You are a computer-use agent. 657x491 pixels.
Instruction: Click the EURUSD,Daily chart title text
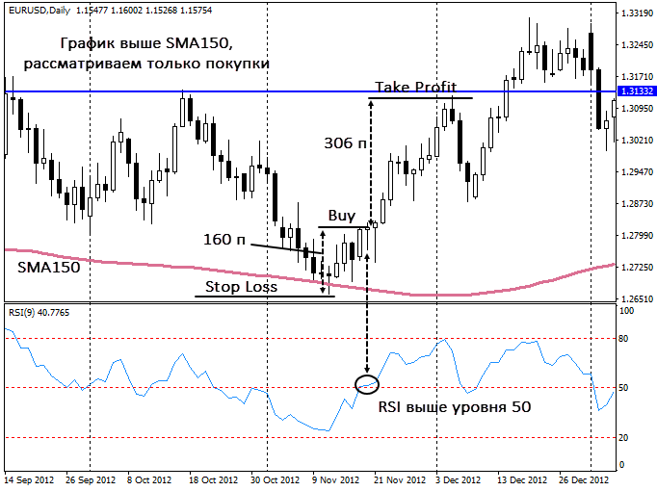tap(39, 11)
